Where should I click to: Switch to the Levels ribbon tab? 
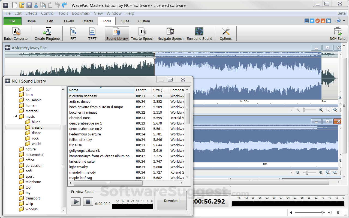(x=69, y=21)
